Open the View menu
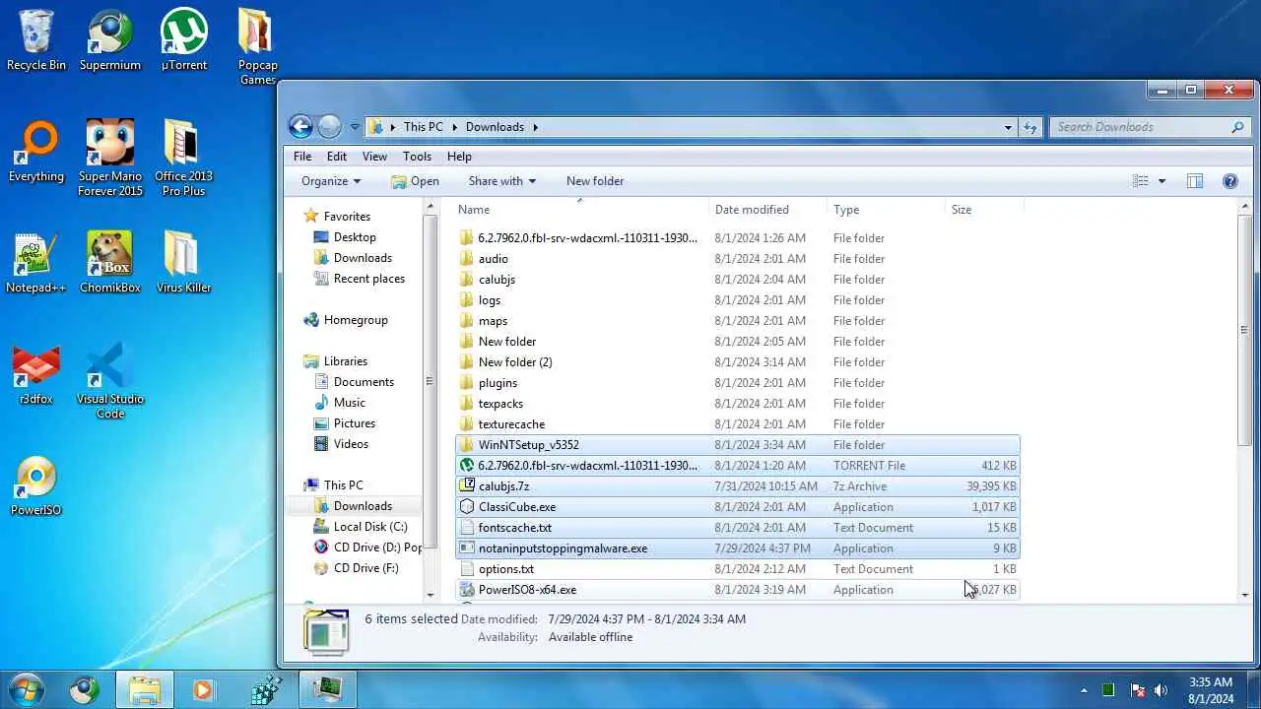 (x=374, y=157)
